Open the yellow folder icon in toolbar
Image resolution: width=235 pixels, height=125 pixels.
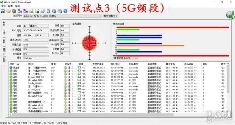pyautogui.click(x=8, y=11)
